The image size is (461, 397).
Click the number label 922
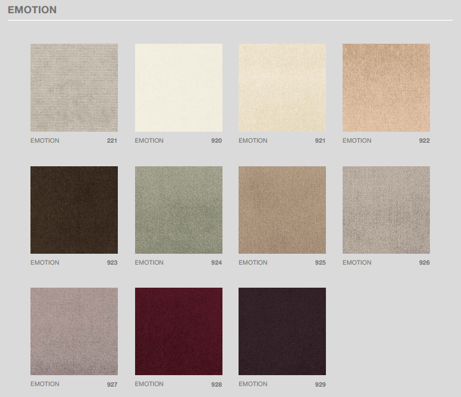(x=424, y=140)
